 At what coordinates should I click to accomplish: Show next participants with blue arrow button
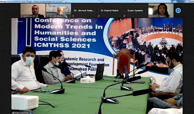(178, 11)
